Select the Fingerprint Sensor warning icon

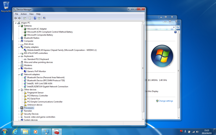pos(25,93)
